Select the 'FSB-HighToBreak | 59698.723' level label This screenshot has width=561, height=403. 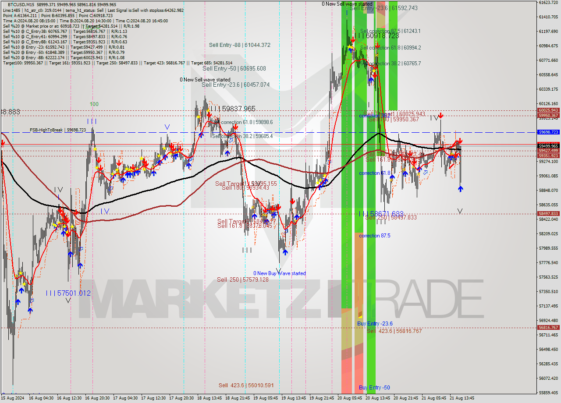point(58,130)
